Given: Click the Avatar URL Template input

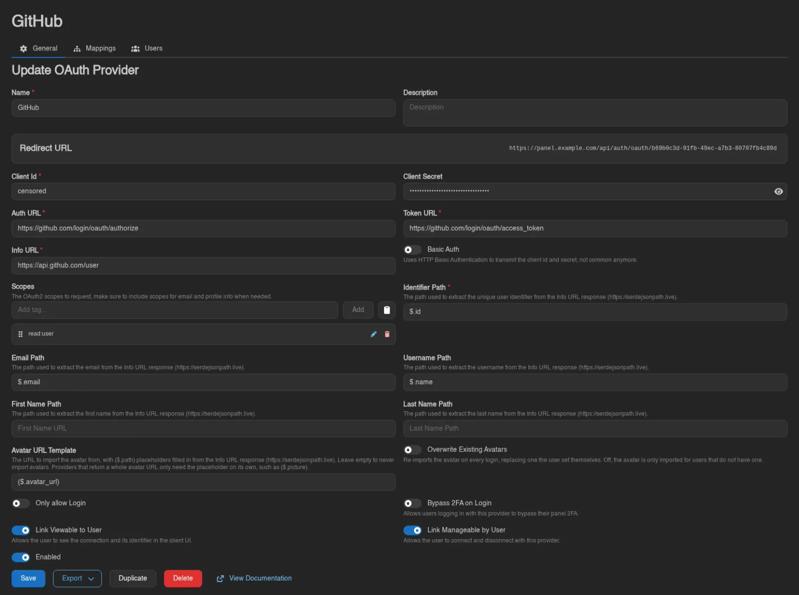Looking at the screenshot, I should [203, 482].
